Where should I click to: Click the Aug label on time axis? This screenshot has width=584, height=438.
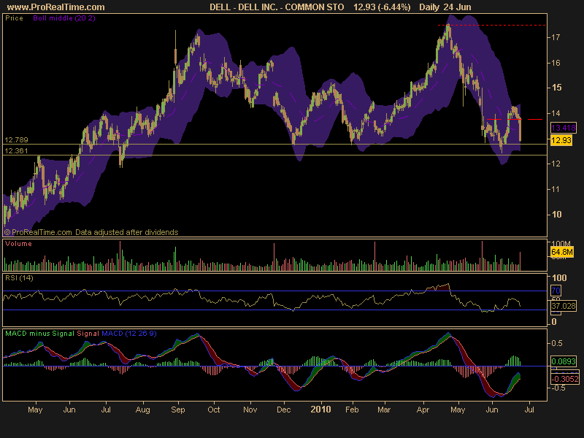142,410
